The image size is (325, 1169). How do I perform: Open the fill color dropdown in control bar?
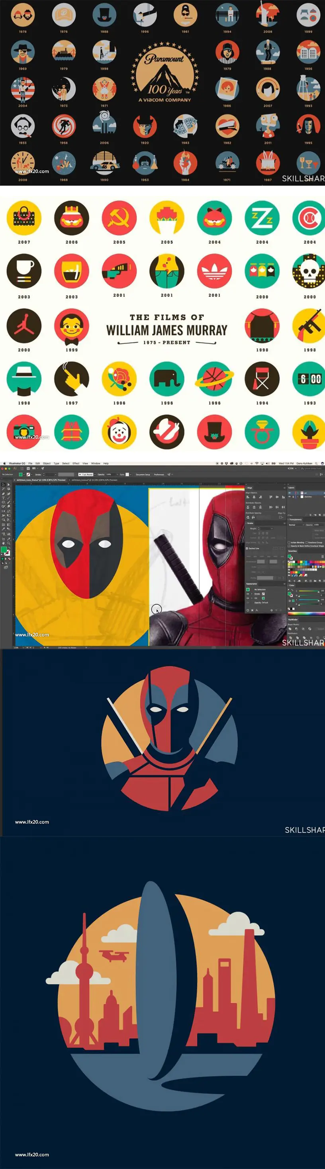click(24, 474)
